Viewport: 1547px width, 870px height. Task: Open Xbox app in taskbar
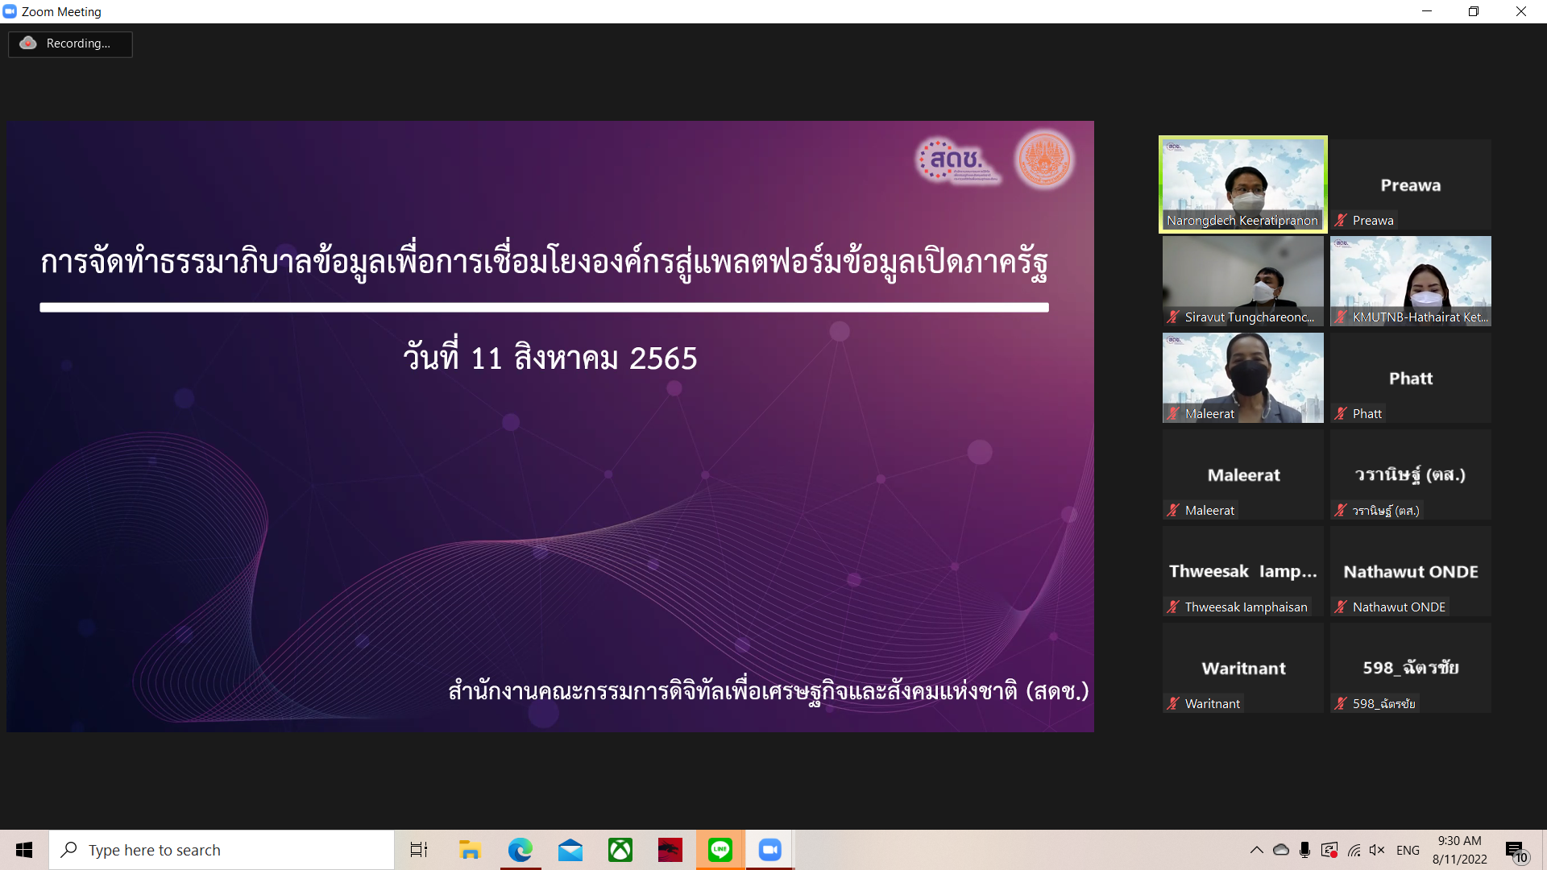(x=620, y=850)
